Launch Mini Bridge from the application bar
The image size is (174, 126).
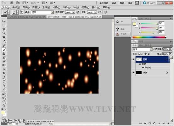pos(18,3)
